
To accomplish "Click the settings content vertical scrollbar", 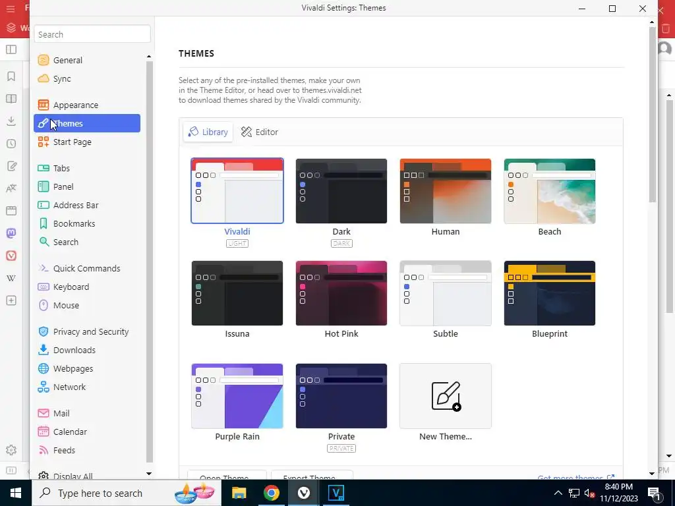I will [x=652, y=114].
